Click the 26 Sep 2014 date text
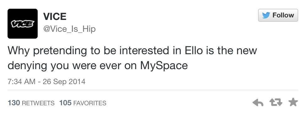307x114 pixels. click(x=64, y=81)
